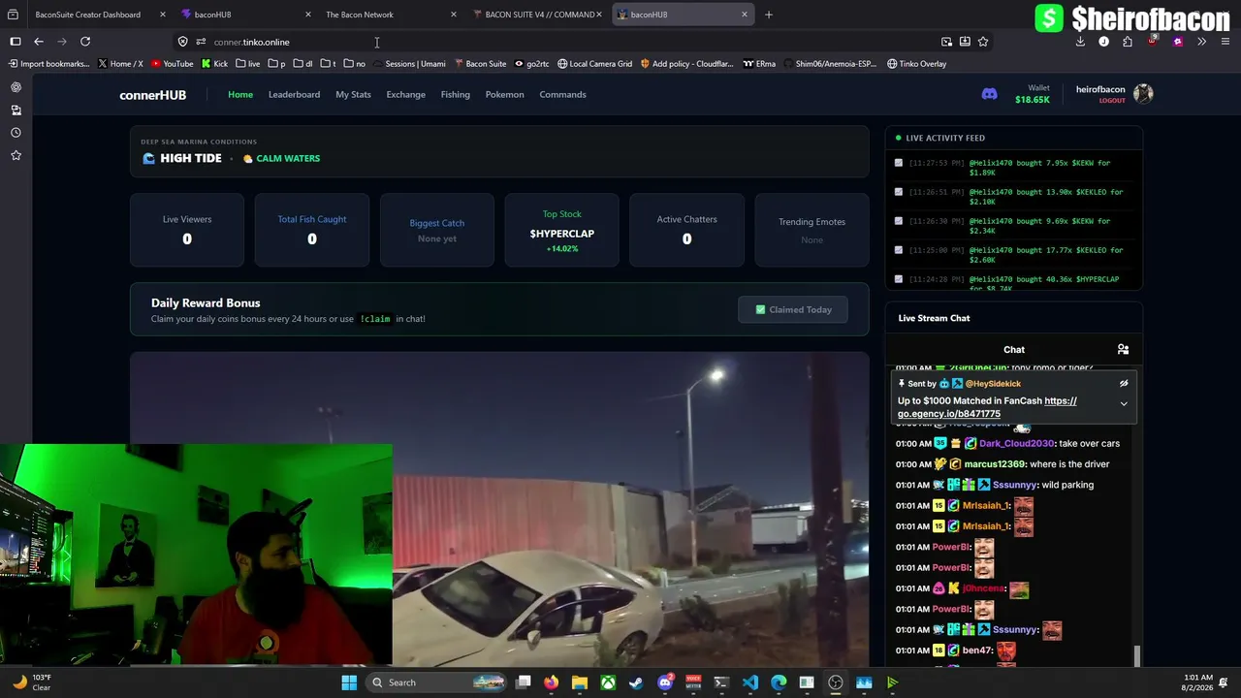Open the Local Camera Grid bookmark
The height and width of the screenshot is (698, 1241).
(594, 64)
